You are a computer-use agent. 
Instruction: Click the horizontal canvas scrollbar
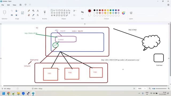point(85,86)
